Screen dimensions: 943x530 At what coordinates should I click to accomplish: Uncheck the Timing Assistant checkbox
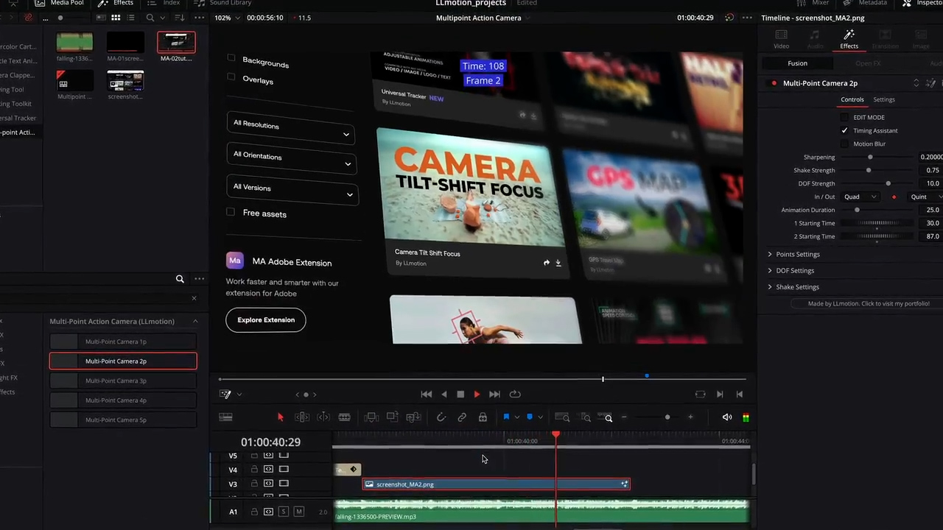(844, 131)
